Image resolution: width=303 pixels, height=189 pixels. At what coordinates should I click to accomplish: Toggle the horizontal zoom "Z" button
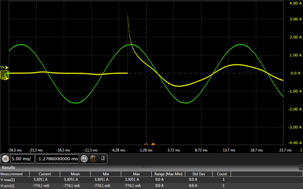(x=85, y=159)
